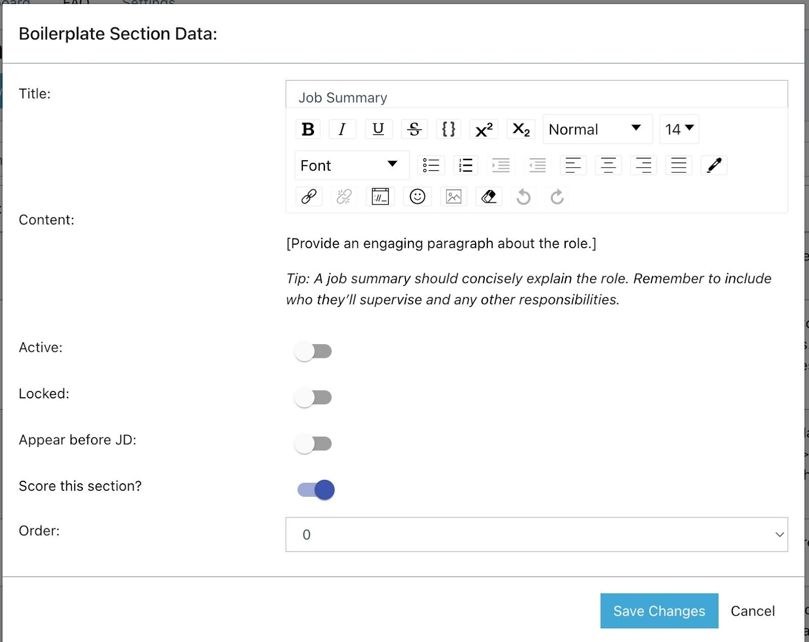Insert a link with the chain icon
The height and width of the screenshot is (642, 809).
click(309, 197)
